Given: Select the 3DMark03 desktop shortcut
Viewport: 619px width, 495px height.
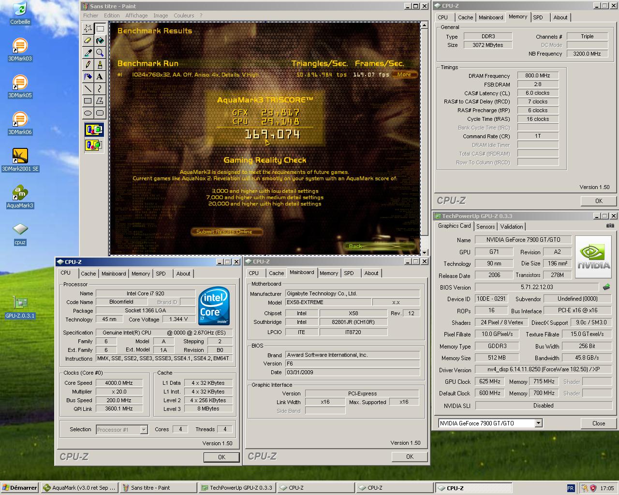Looking at the screenshot, I should click(x=20, y=50).
